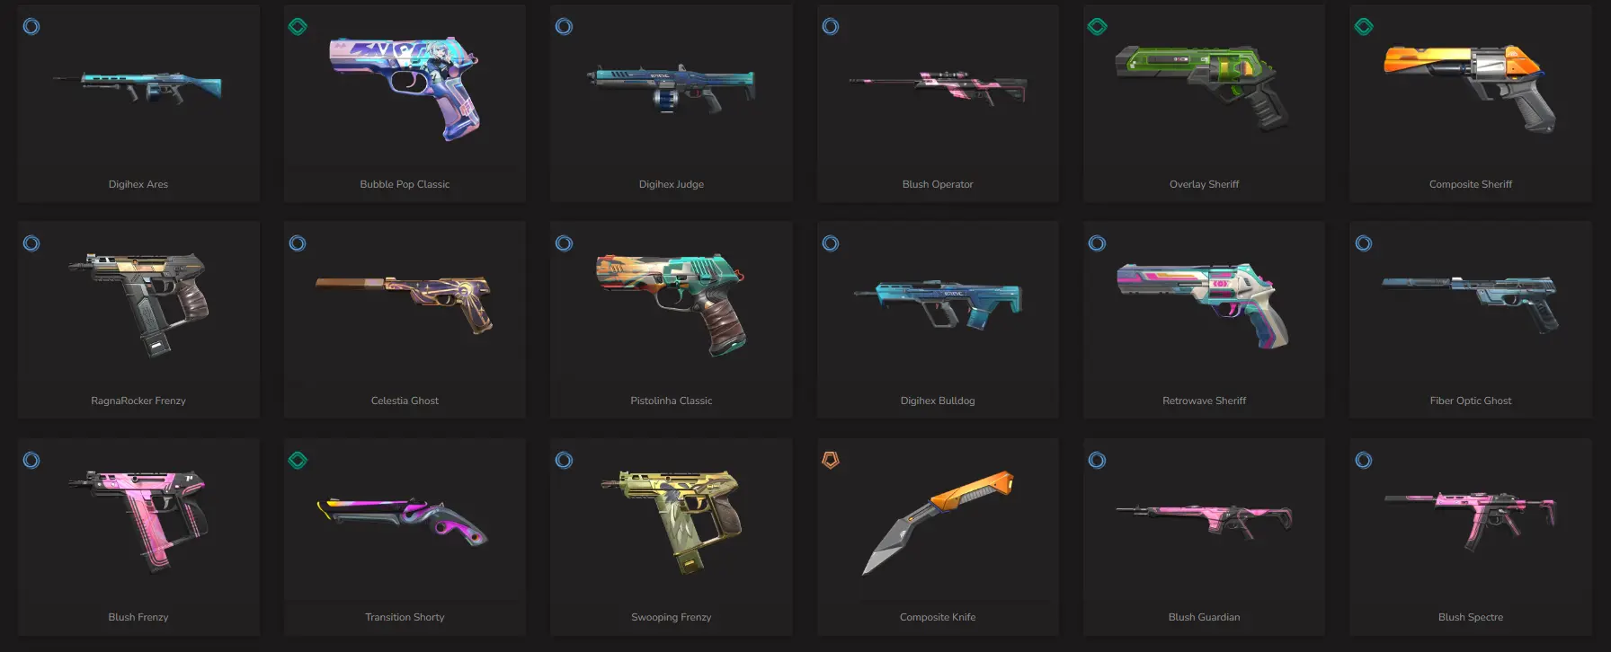Select the Blush Operator sniper image
The height and width of the screenshot is (652, 1611).
pos(938,87)
